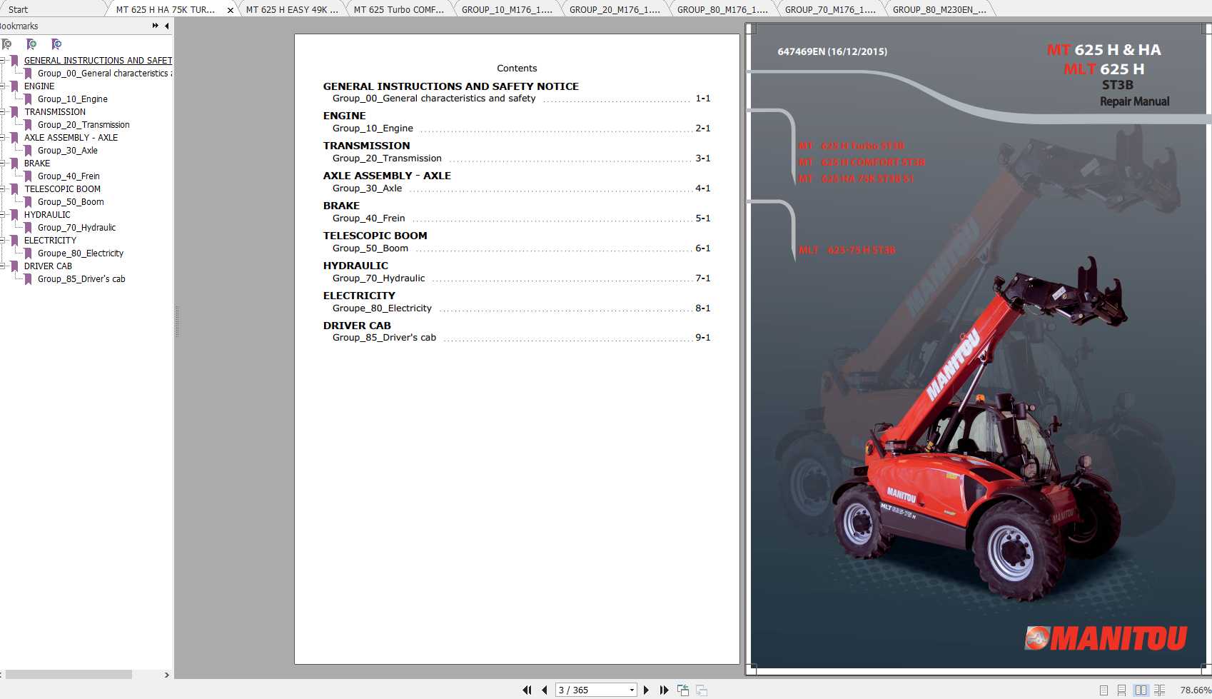
Task: Switch to single page layout
Action: 1104,690
